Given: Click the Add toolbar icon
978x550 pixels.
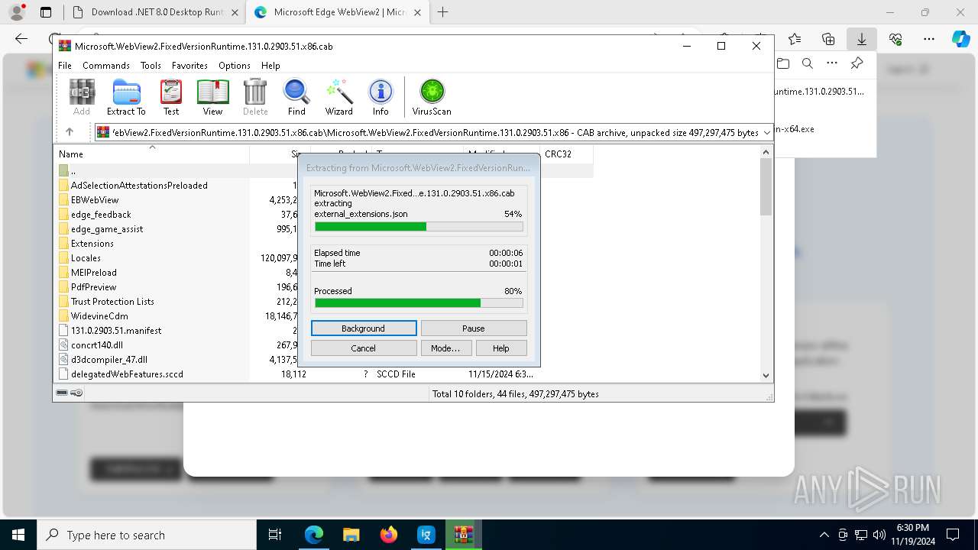Looking at the screenshot, I should click(x=82, y=97).
